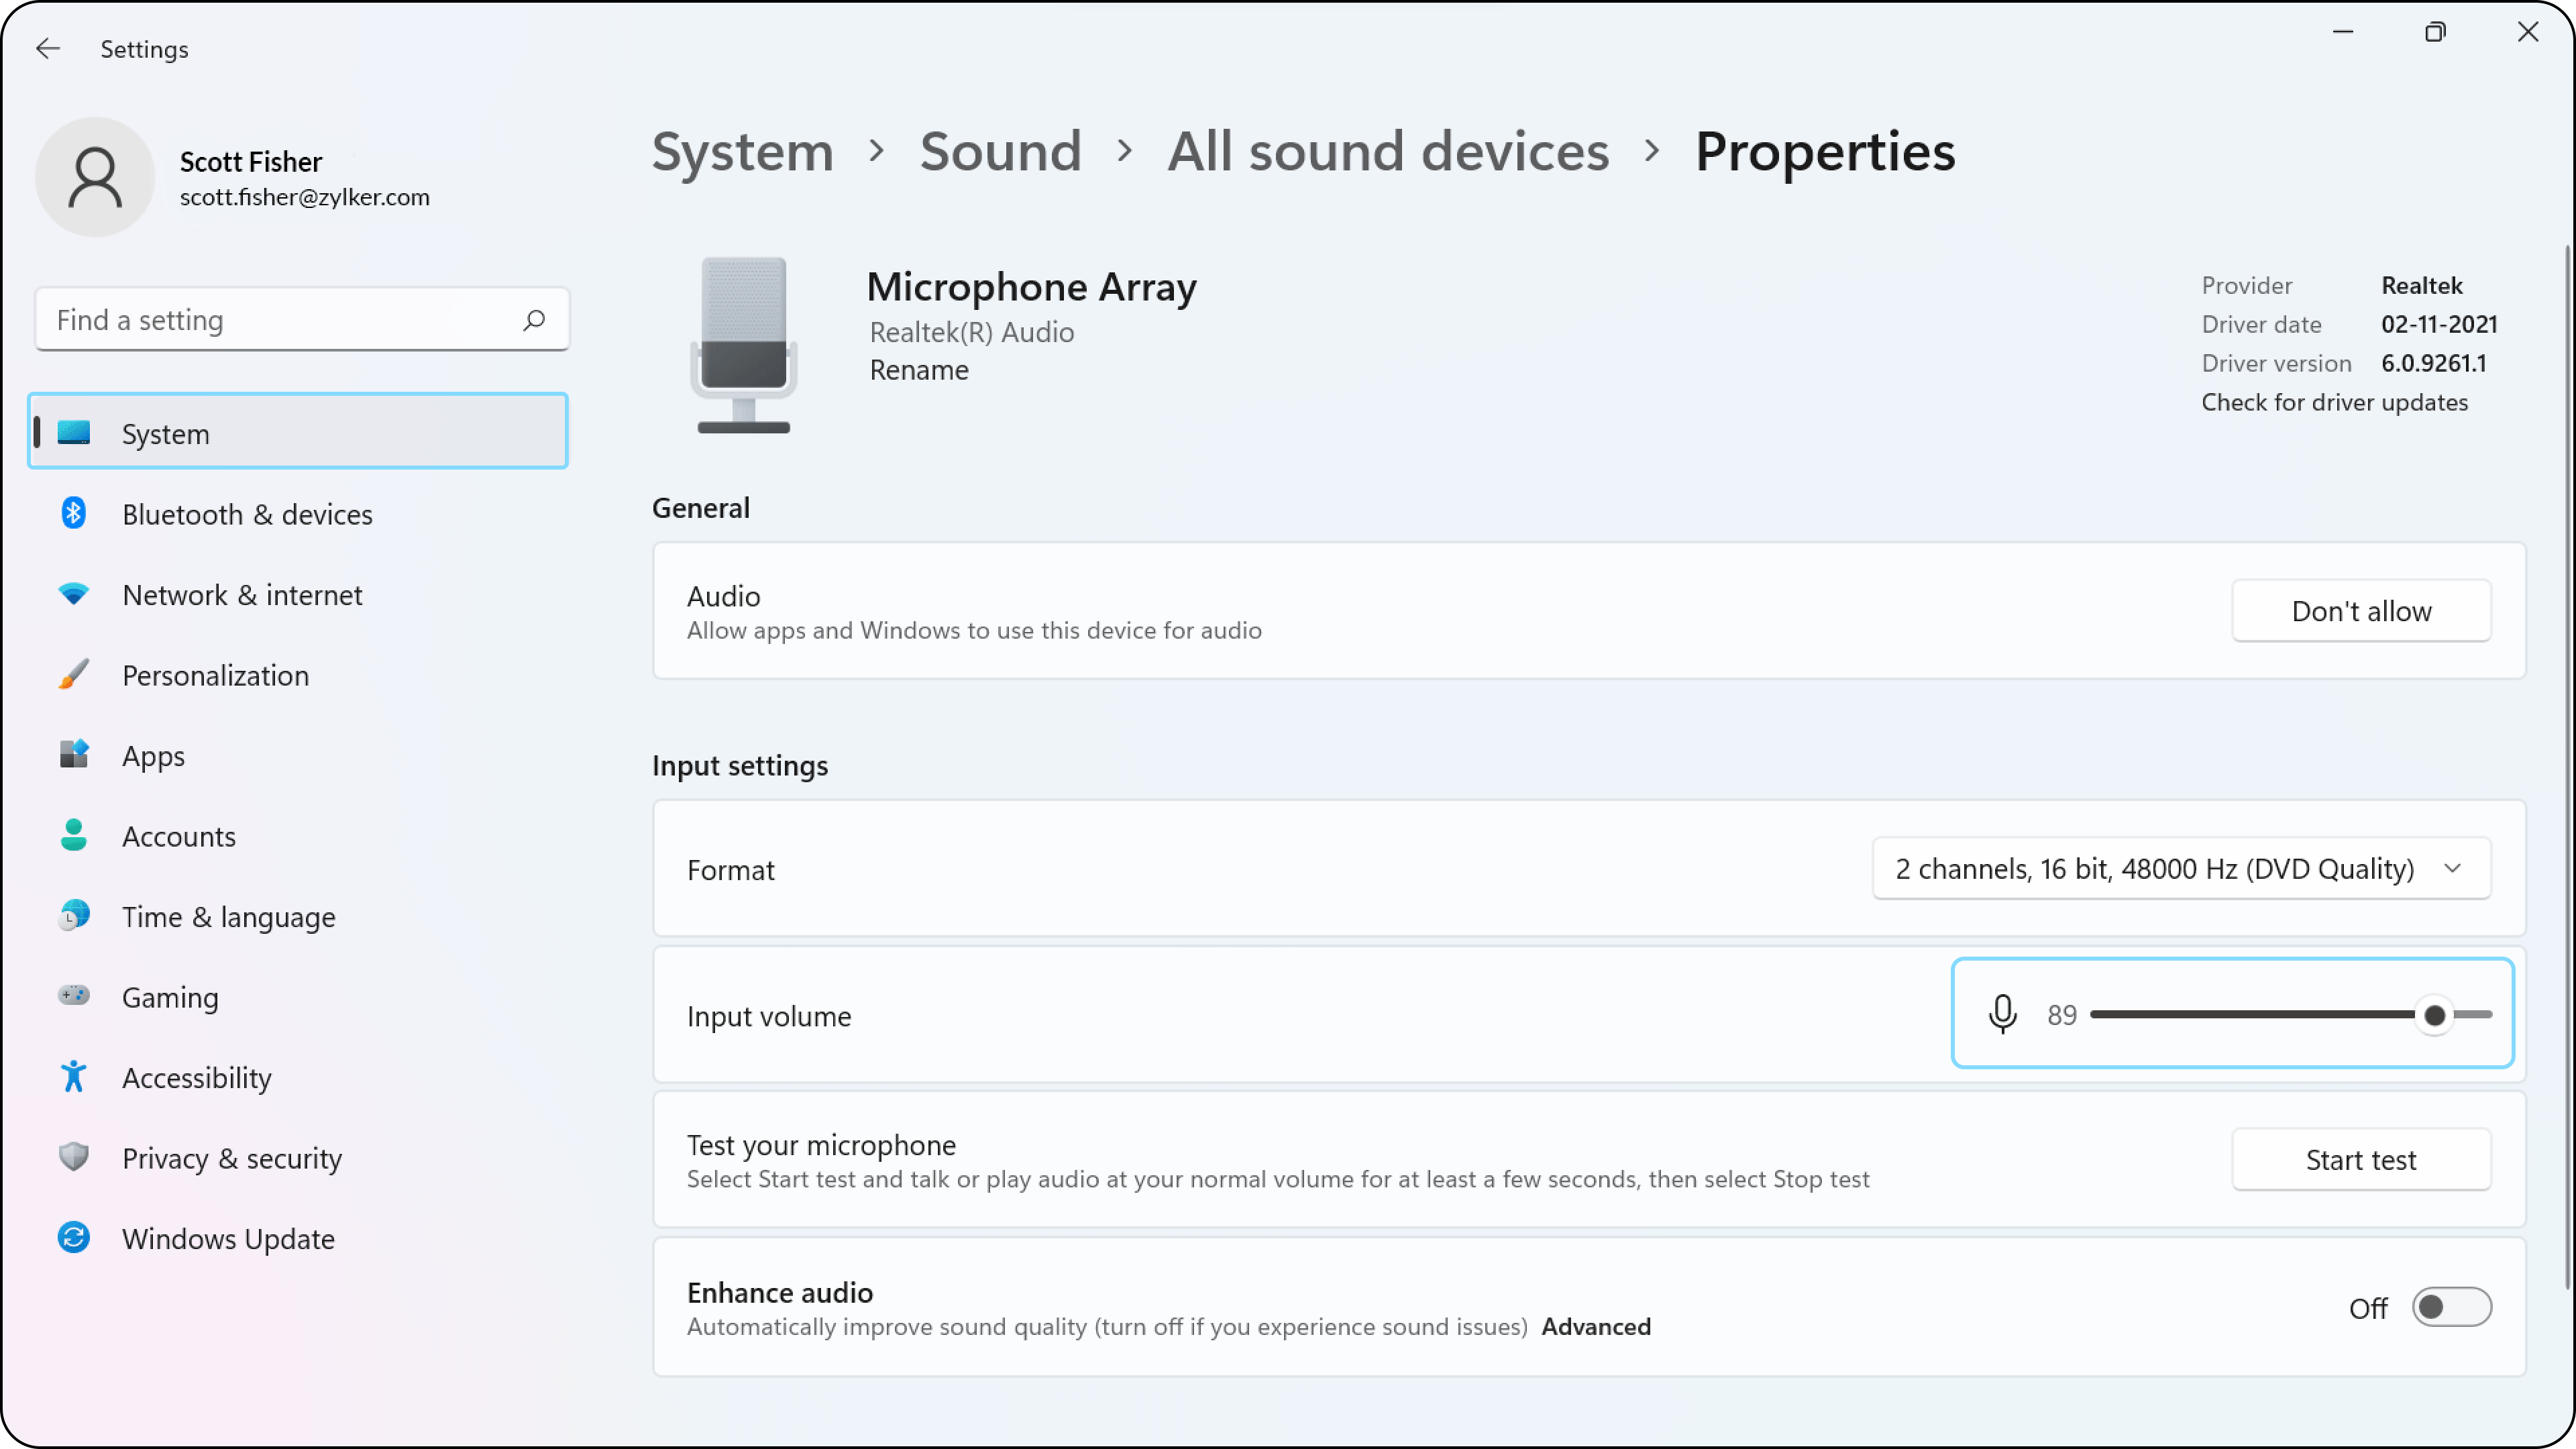Open the Format dropdown
2576x1449 pixels.
pyautogui.click(x=2181, y=868)
